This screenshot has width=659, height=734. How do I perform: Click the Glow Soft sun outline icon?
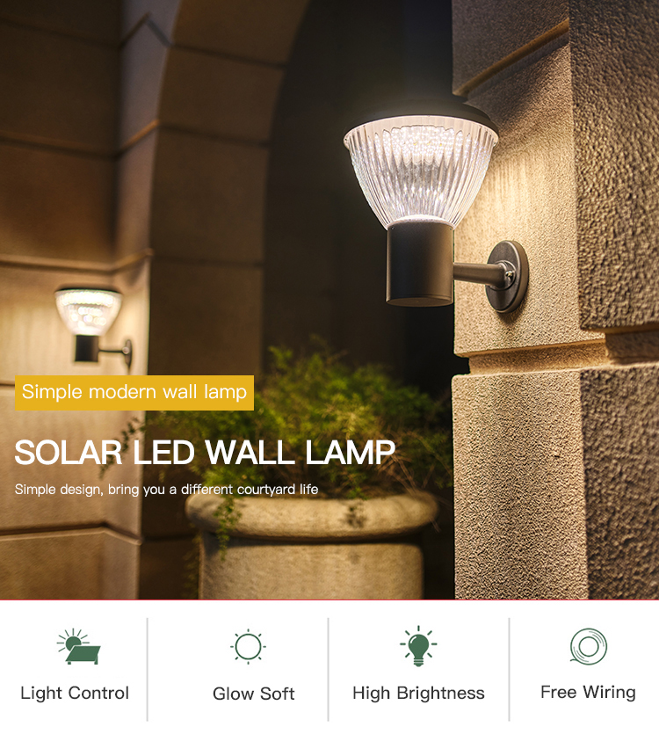[248, 646]
